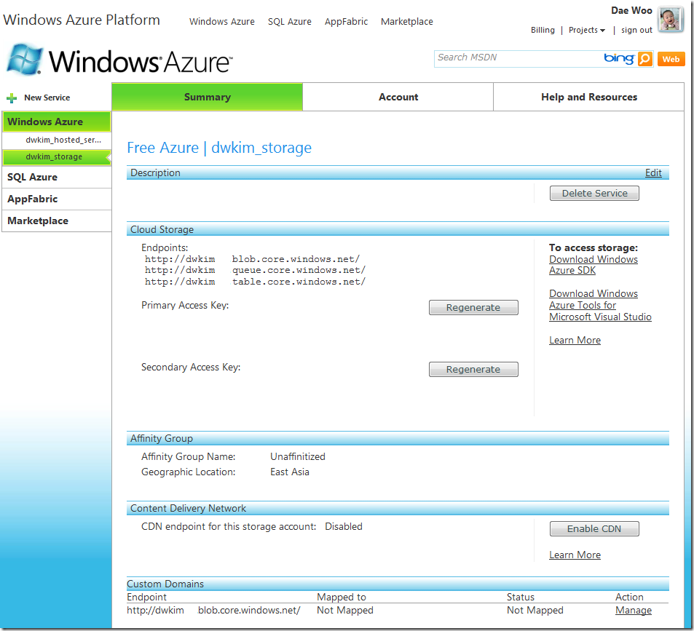Click Learn More under To access storage

575,340
